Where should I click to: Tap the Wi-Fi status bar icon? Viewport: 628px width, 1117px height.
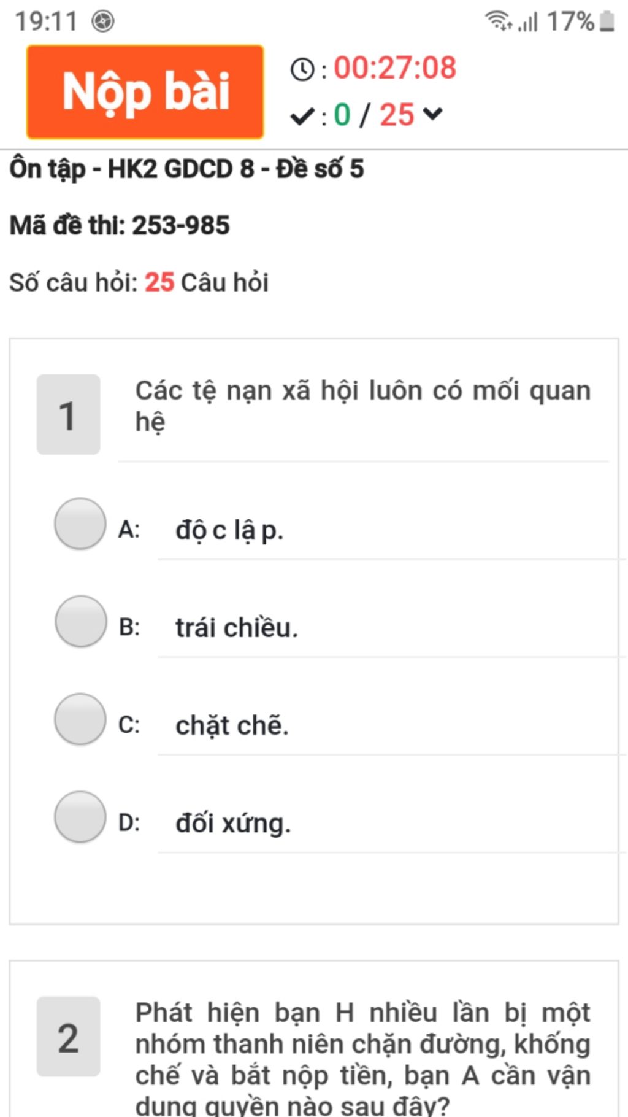499,21
